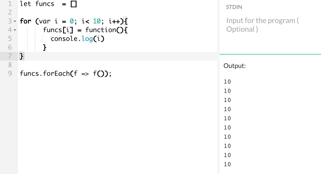
Task: Click line number 8 in the gutter
Action: point(10,65)
